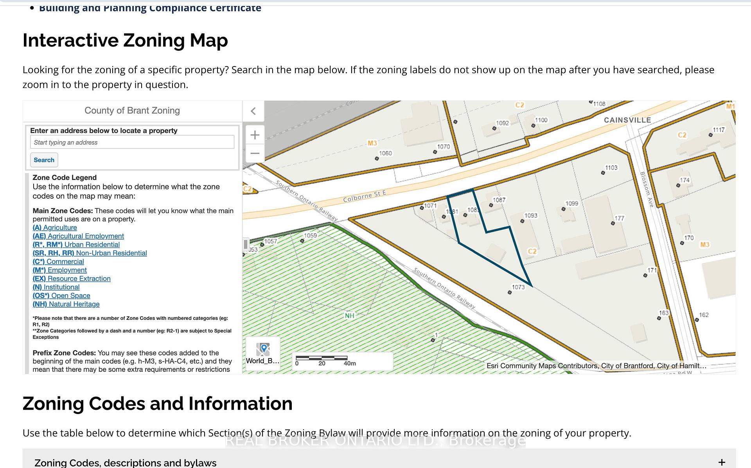
Task: Open the (C*) Commercial zone link
Action: tap(58, 262)
